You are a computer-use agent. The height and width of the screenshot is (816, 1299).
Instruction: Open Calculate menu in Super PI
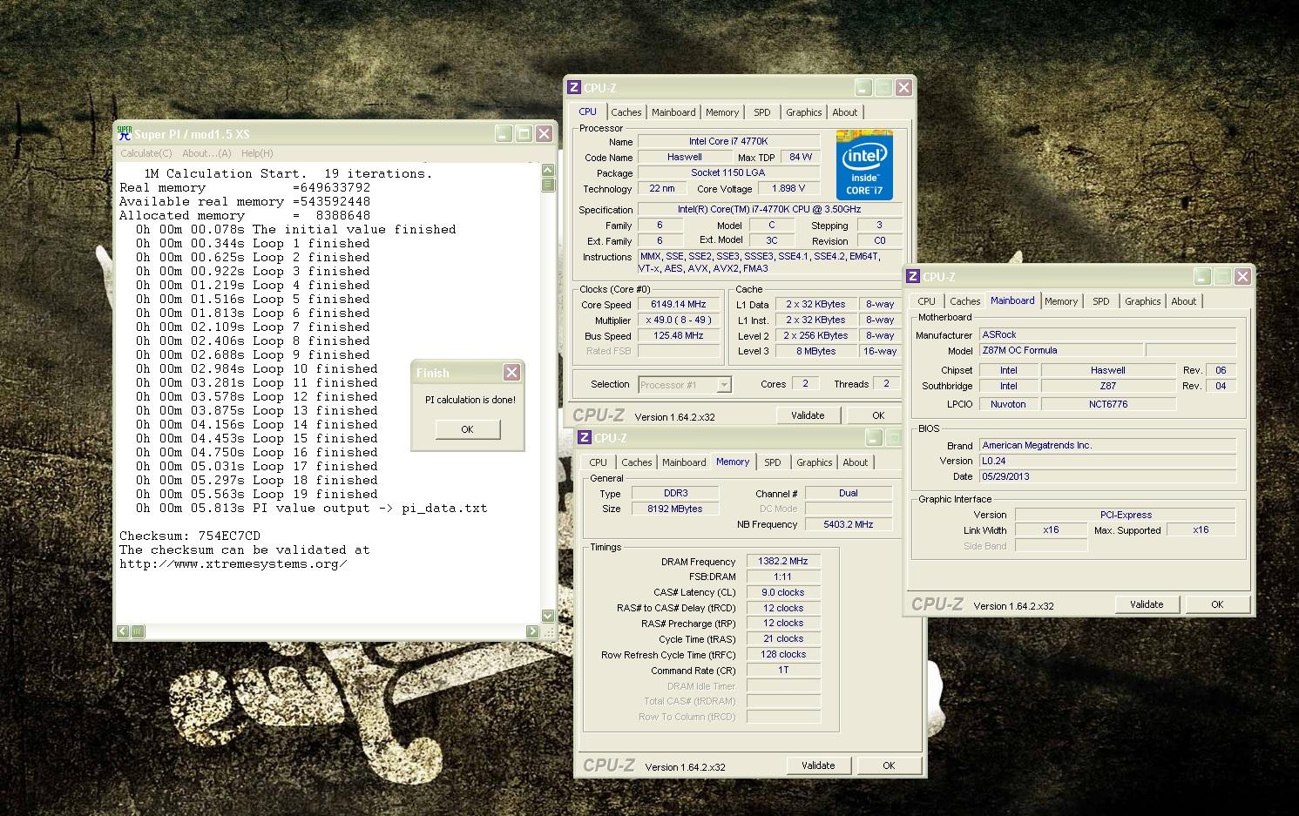pos(145,153)
